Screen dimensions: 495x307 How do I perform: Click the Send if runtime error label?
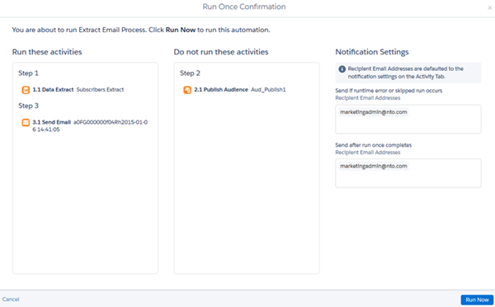(389, 91)
